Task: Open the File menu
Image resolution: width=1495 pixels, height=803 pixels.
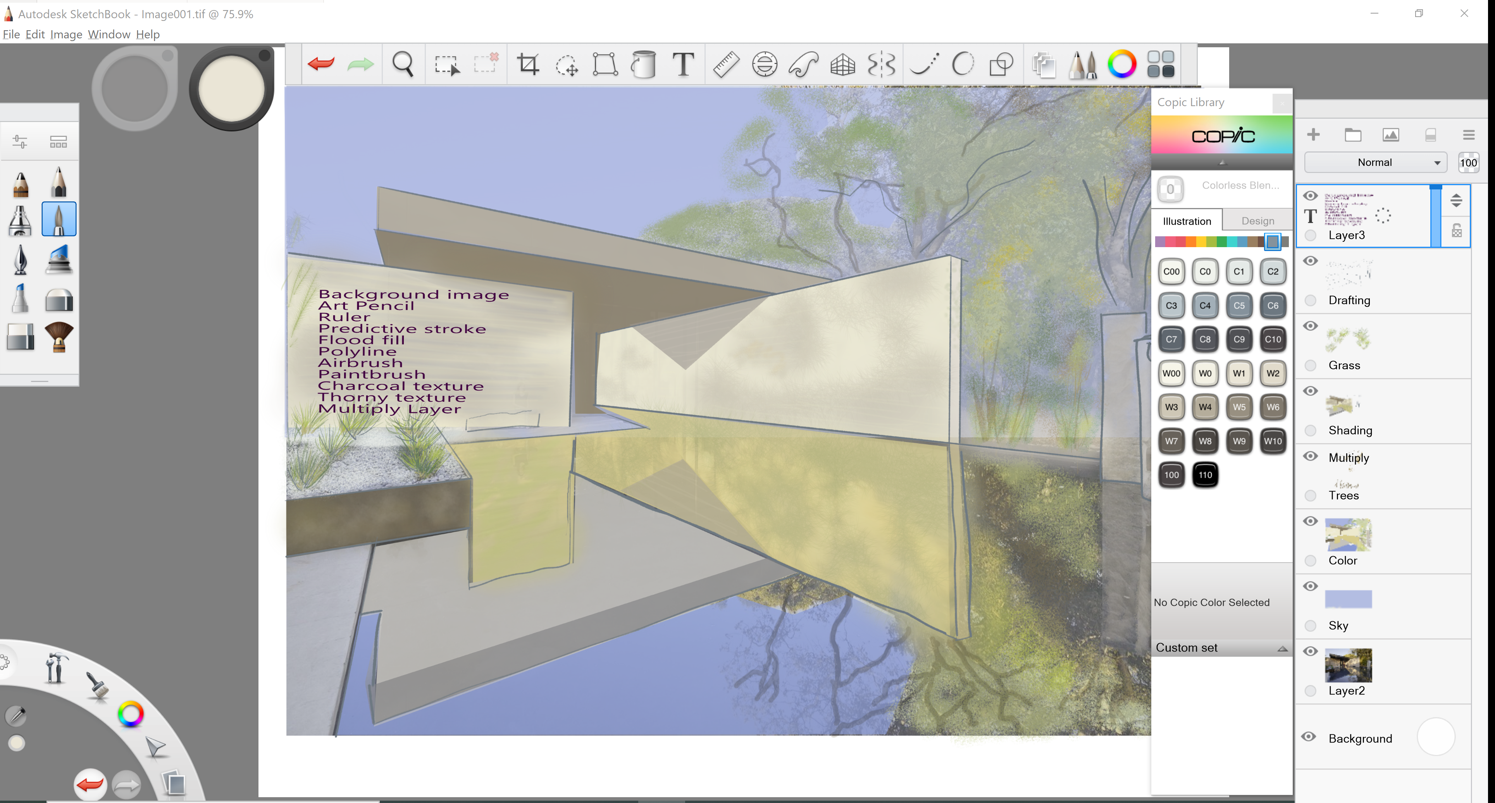Action: pyautogui.click(x=11, y=34)
